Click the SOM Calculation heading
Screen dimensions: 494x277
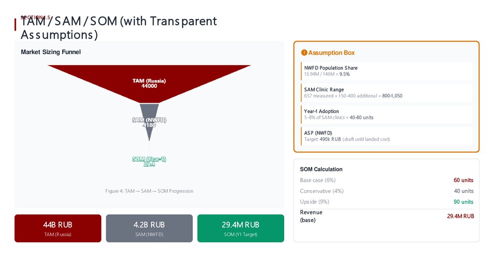click(321, 169)
